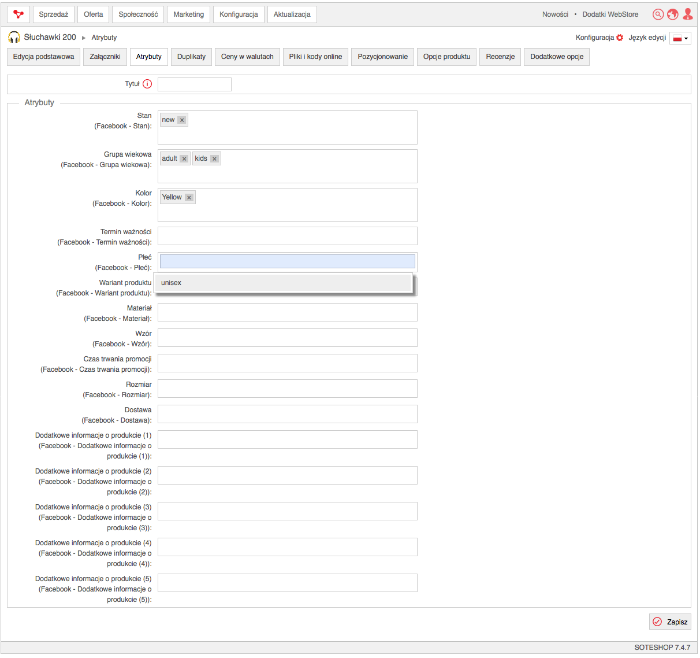Click Dodatkowe informacje o produkcie (3) field
Screen dimensions: 700x658
click(288, 511)
